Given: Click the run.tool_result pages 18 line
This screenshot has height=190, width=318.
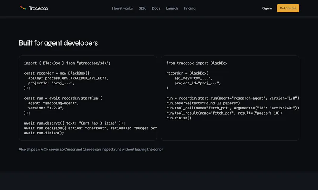Looking at the screenshot, I should point(224,113).
